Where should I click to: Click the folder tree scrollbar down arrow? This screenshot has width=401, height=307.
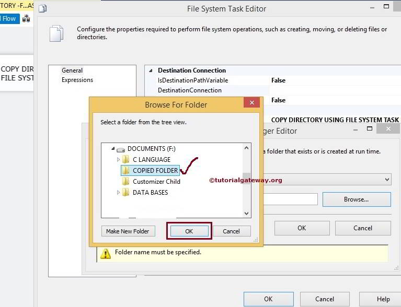[247, 213]
